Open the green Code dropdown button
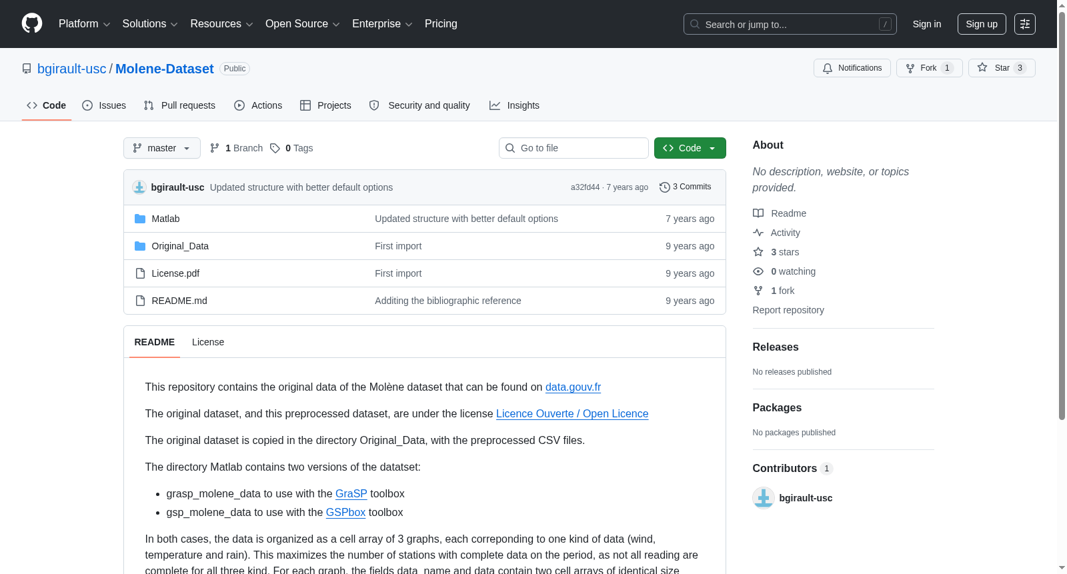1067x574 pixels. point(690,148)
